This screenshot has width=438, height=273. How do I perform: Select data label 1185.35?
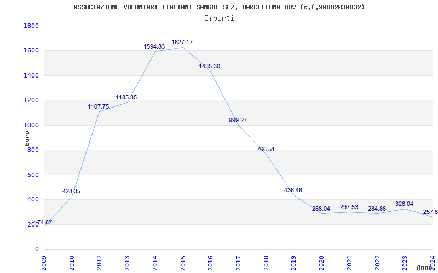tap(126, 98)
